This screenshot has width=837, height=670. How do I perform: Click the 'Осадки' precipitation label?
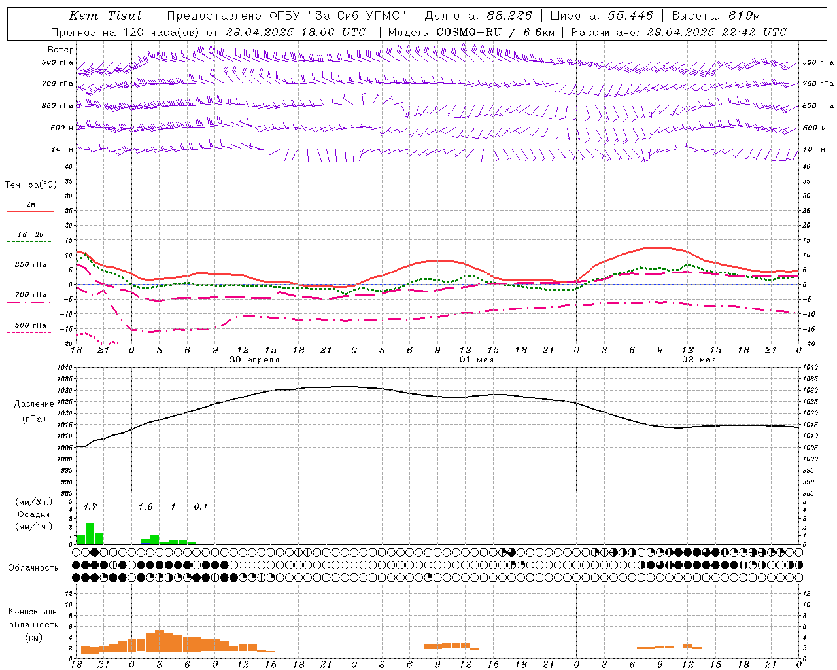point(33,514)
